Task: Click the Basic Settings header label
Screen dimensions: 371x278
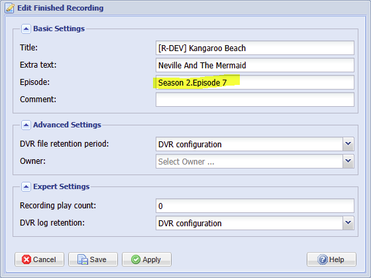Action: coord(59,29)
